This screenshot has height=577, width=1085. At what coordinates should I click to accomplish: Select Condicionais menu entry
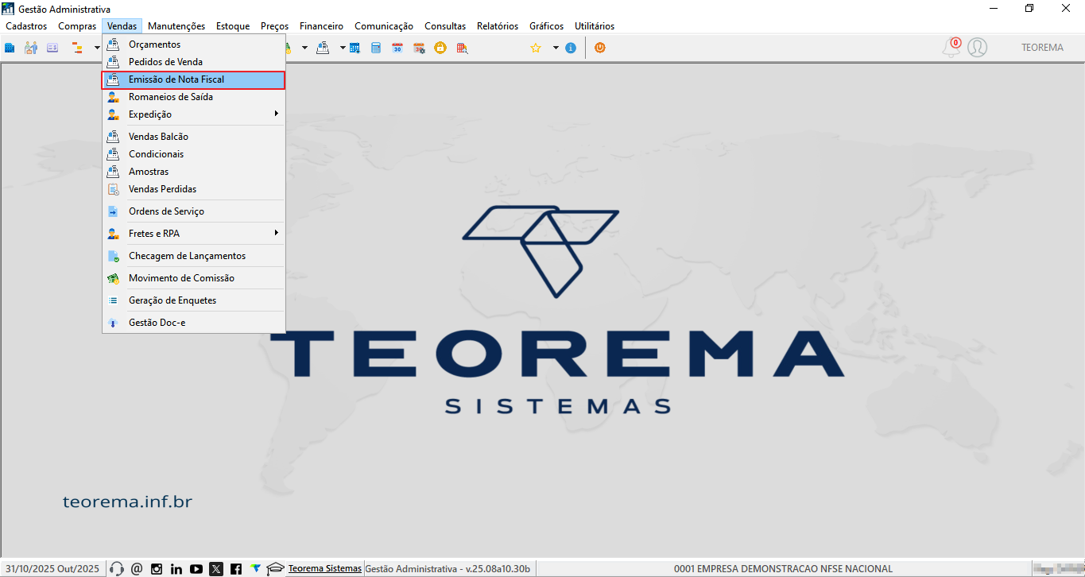coord(193,154)
